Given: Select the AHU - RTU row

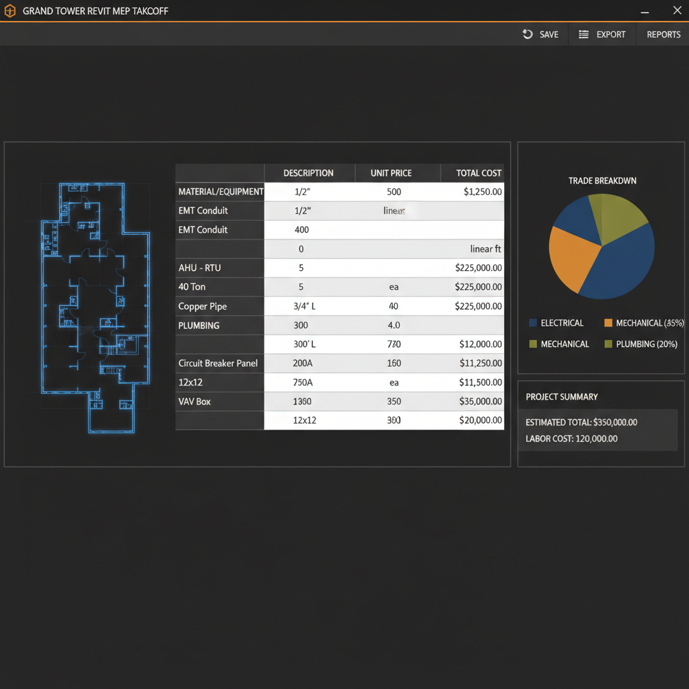Looking at the screenshot, I should [340, 268].
